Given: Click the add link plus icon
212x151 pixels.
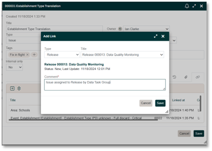Looking at the screenshot, I should [12, 89].
